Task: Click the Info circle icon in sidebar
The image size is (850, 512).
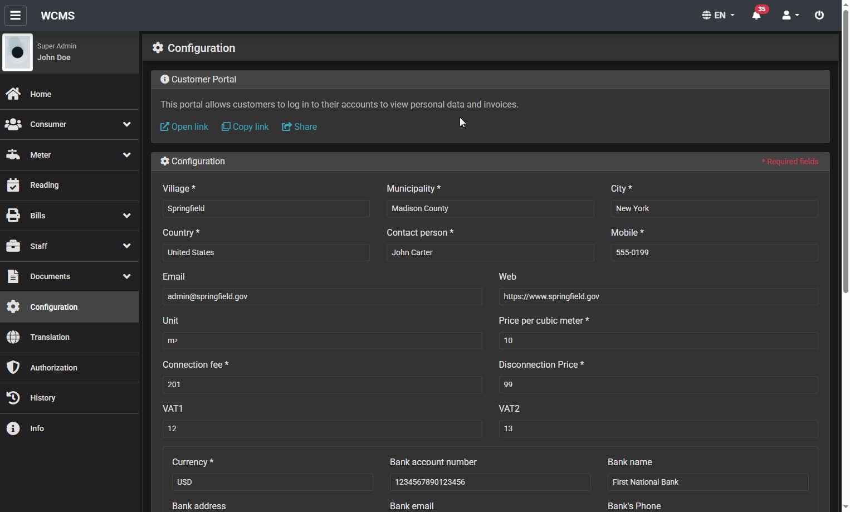Action: pos(13,428)
